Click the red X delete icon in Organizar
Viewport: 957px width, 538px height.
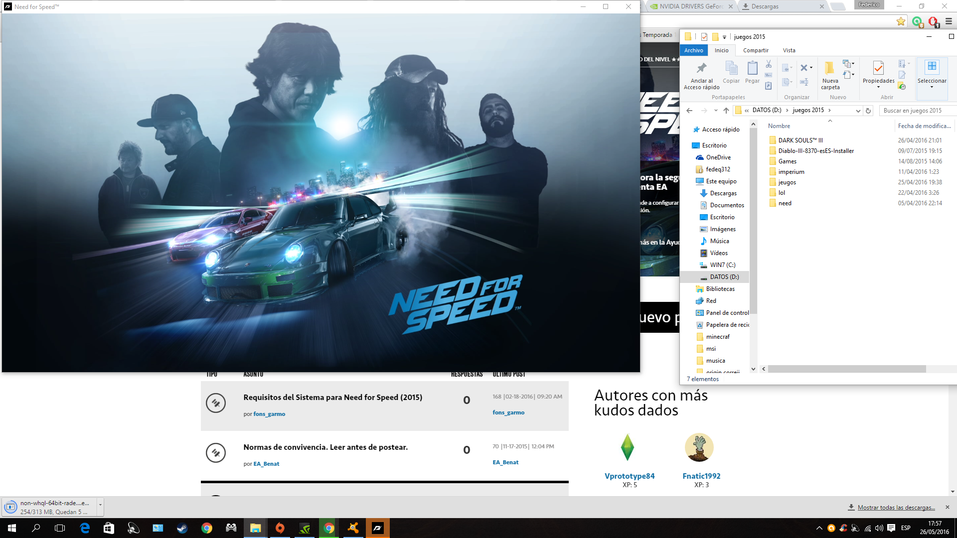coord(804,68)
